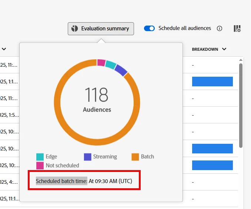Click the Streaming legend purple swatch

tap(88, 157)
